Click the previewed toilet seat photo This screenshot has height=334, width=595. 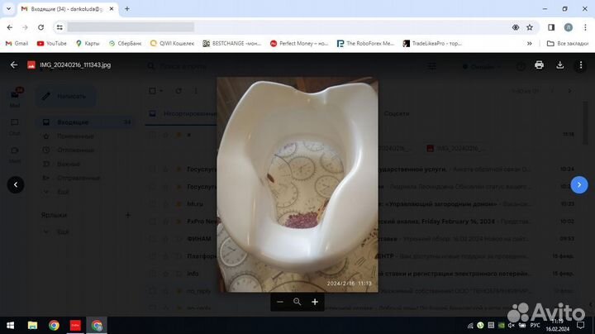tap(297, 185)
